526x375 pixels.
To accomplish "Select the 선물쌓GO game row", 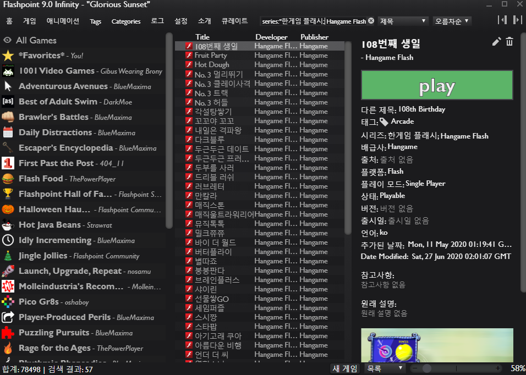I will (260, 298).
